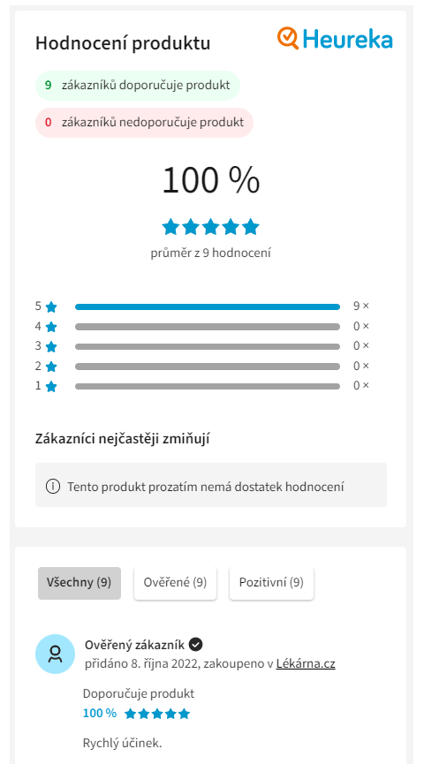
Task: Click the blue 5-star rating bar
Action: point(208,307)
